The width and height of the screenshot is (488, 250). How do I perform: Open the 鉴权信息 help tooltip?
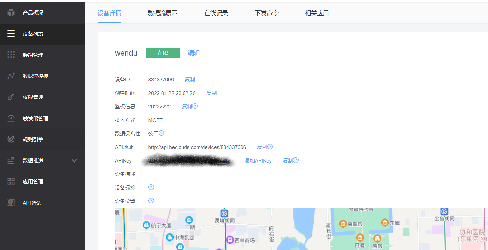coord(196,106)
